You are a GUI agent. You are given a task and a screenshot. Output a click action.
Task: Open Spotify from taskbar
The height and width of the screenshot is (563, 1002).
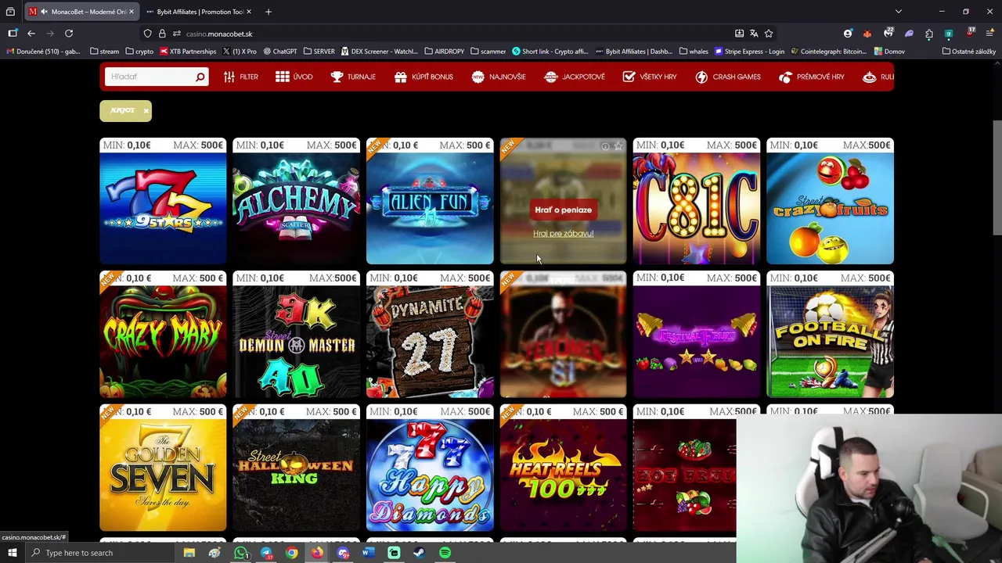click(445, 553)
